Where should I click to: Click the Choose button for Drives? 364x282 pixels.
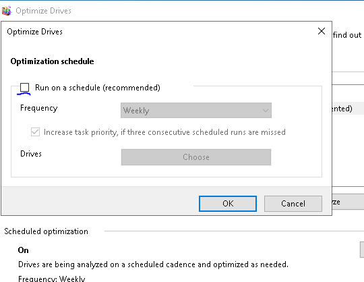tap(196, 157)
